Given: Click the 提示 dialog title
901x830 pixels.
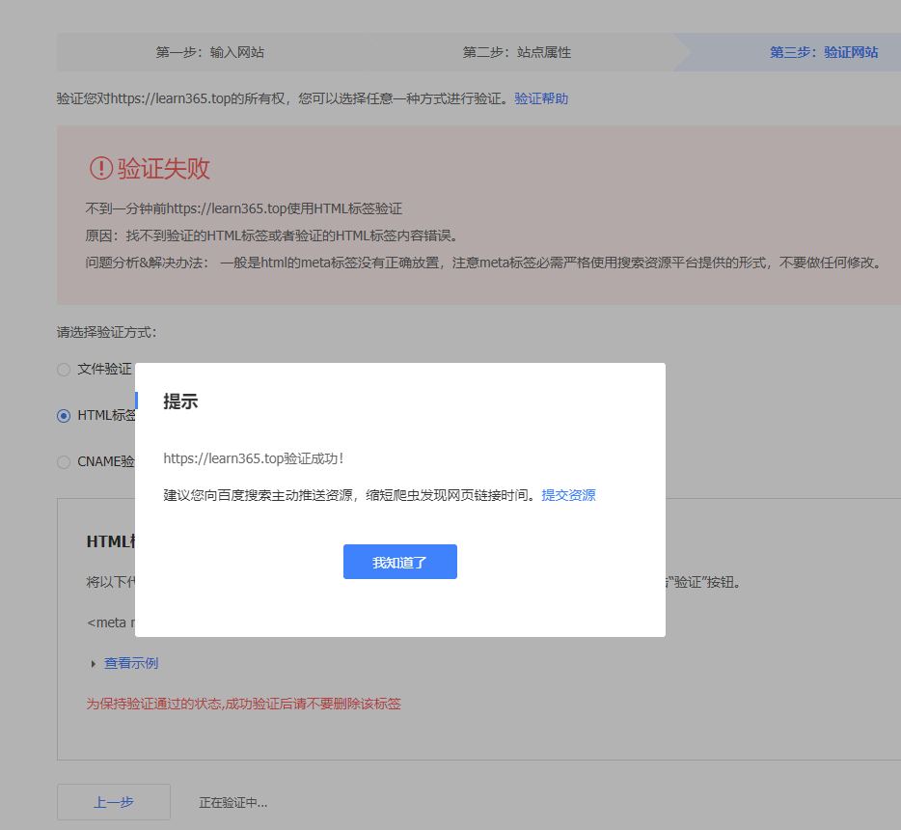Looking at the screenshot, I should tap(180, 401).
